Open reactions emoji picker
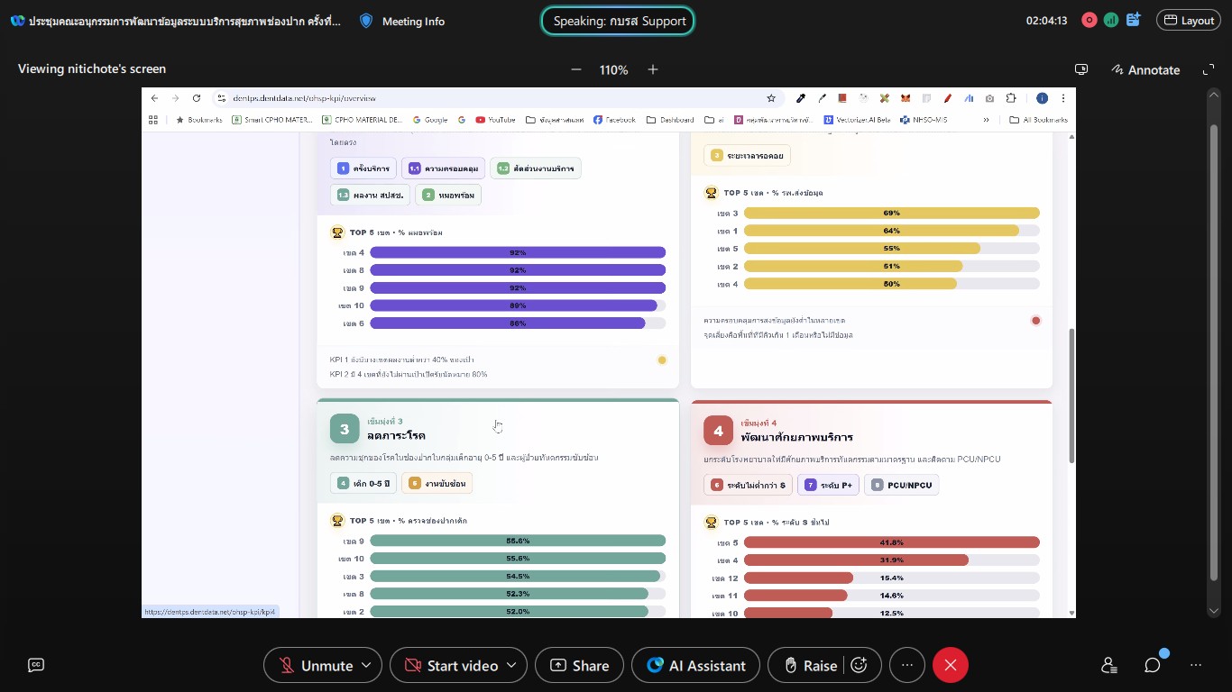The width and height of the screenshot is (1232, 692). 860,666
